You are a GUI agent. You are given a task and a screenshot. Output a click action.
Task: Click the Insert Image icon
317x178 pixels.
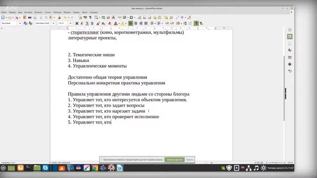coord(104,18)
